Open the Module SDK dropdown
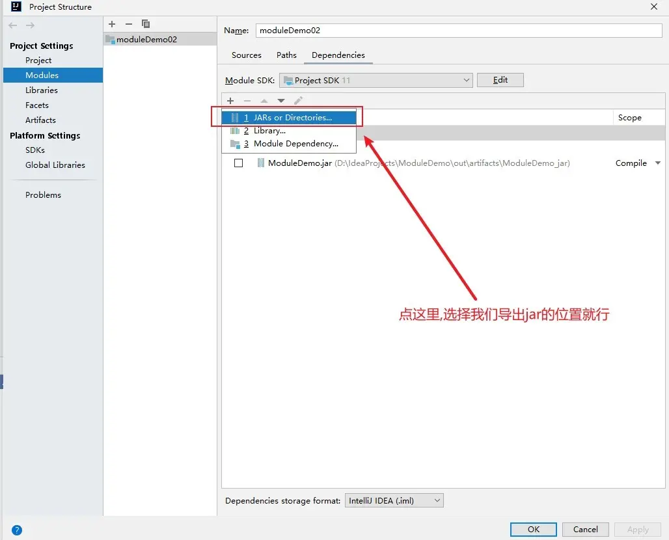The image size is (669, 540). tap(376, 80)
